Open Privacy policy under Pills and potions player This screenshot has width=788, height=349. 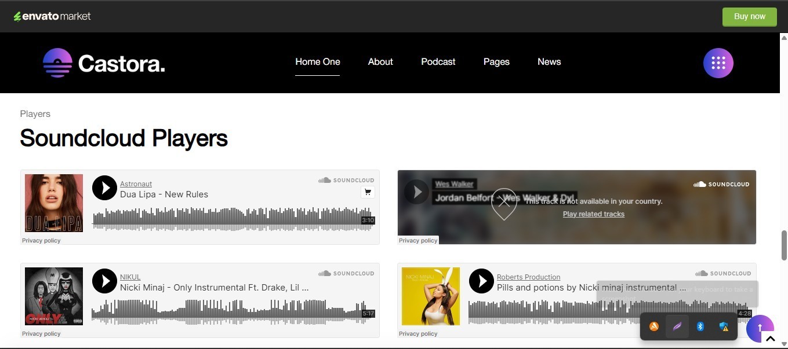tap(418, 333)
